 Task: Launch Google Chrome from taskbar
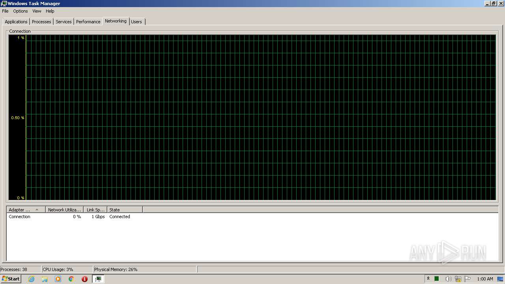[71, 279]
